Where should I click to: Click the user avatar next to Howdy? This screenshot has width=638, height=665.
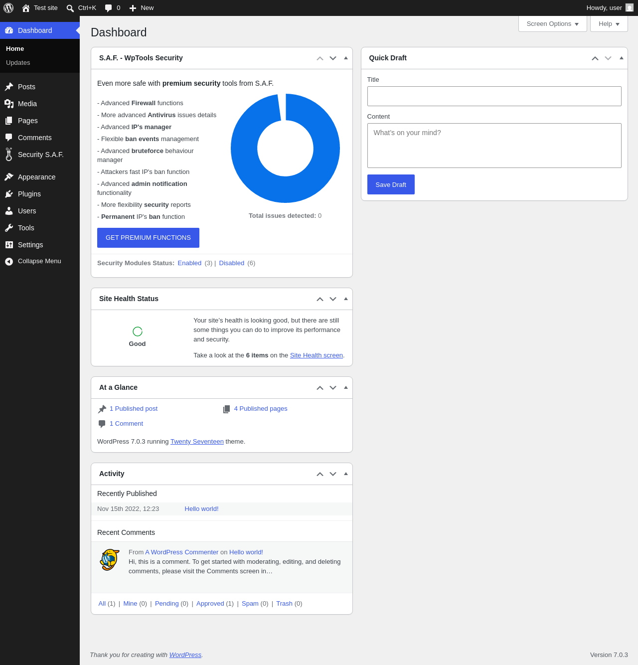click(630, 7)
